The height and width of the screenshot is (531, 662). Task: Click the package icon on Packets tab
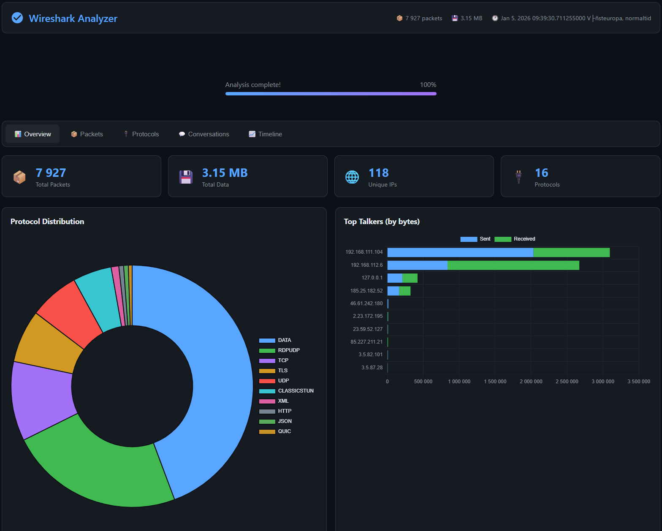coord(74,134)
